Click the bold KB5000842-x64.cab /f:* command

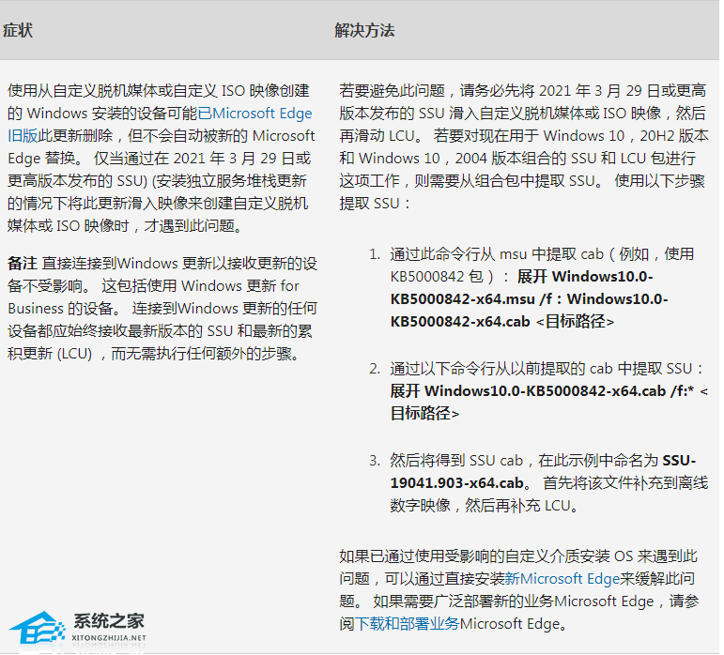(x=545, y=390)
